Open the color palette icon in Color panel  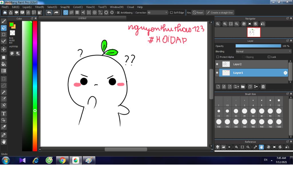tap(12, 53)
